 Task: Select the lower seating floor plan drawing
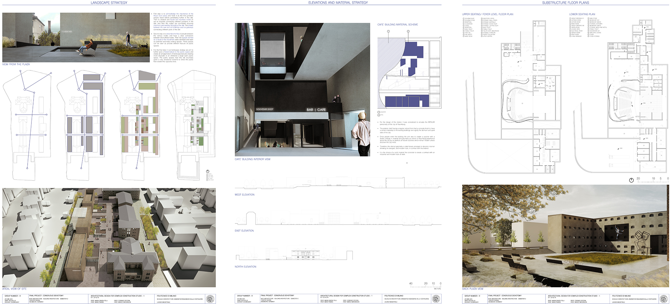click(x=621, y=96)
